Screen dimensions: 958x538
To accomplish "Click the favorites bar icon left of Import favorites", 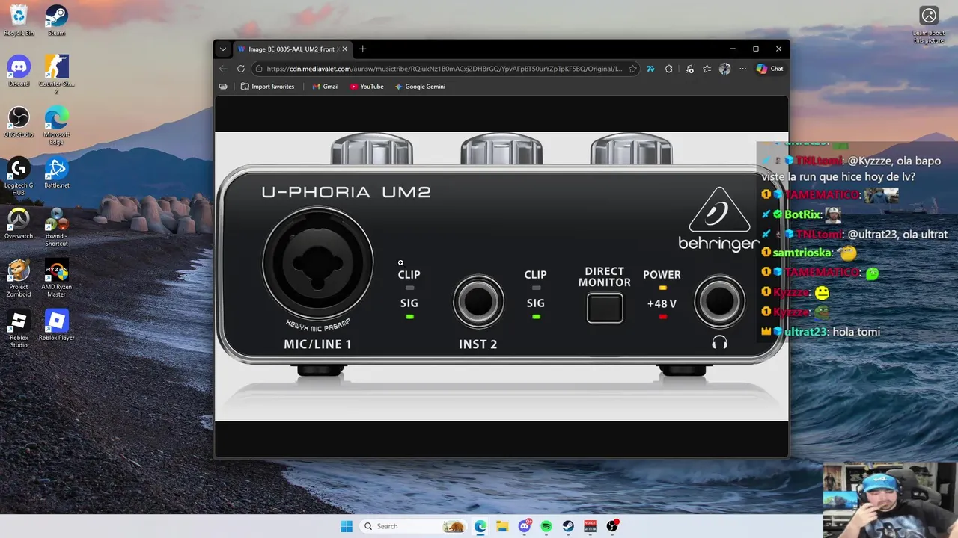I will click(x=223, y=87).
